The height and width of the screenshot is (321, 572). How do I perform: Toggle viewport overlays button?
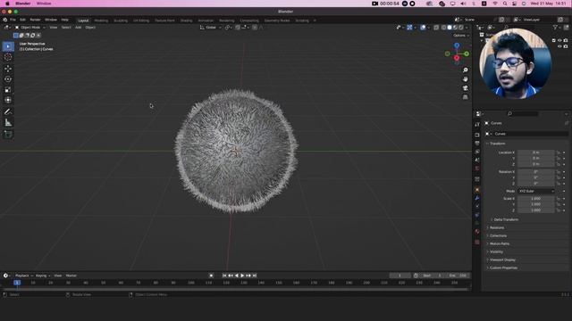pyautogui.click(x=423, y=28)
